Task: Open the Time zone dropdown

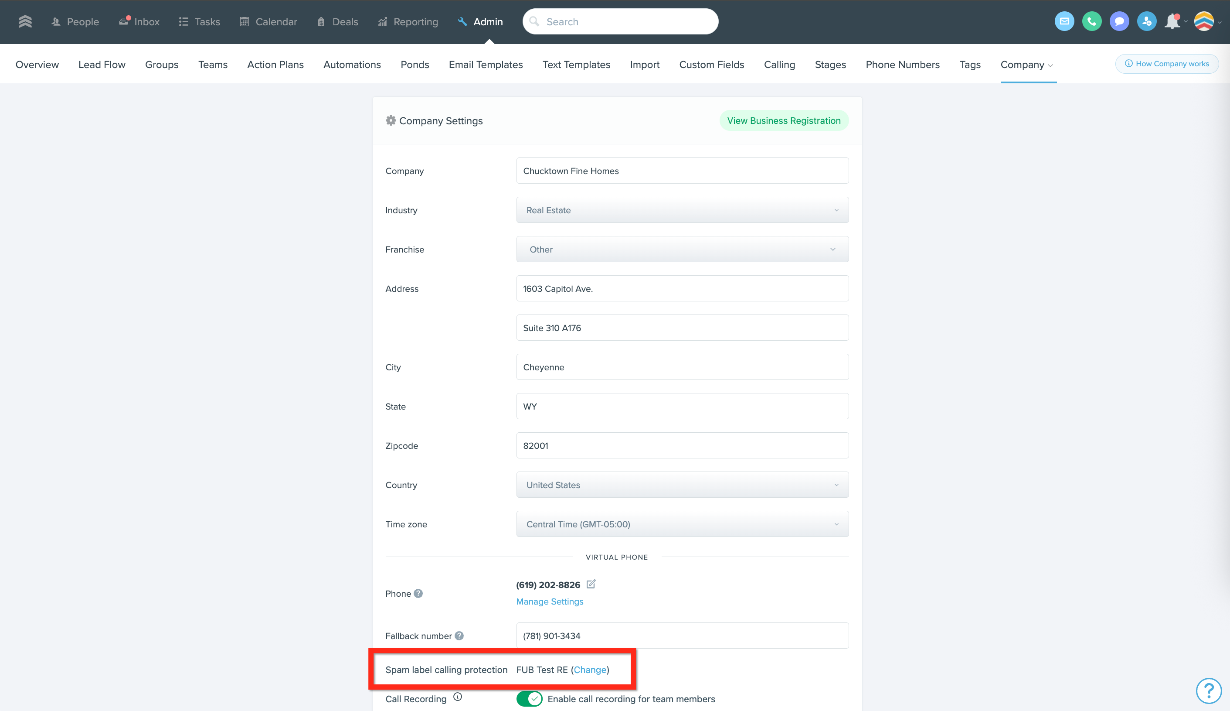Action: coord(682,523)
